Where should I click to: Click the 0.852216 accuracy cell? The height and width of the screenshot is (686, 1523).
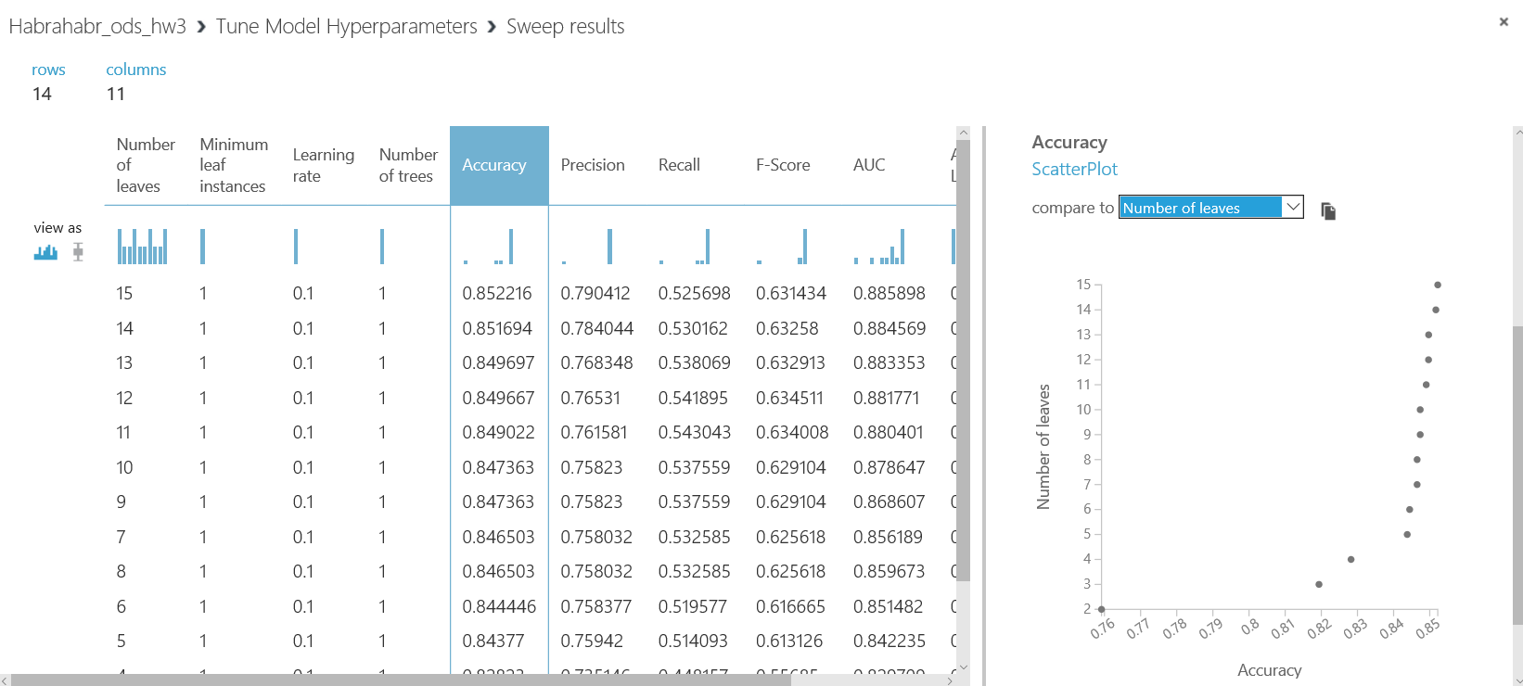(497, 293)
